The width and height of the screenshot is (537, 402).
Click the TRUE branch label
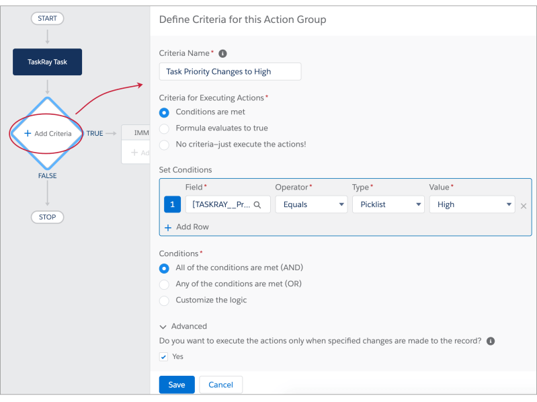(95, 134)
